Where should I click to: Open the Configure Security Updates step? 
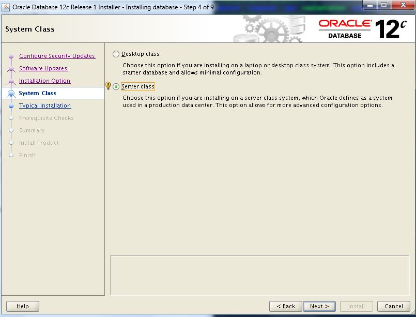(57, 56)
